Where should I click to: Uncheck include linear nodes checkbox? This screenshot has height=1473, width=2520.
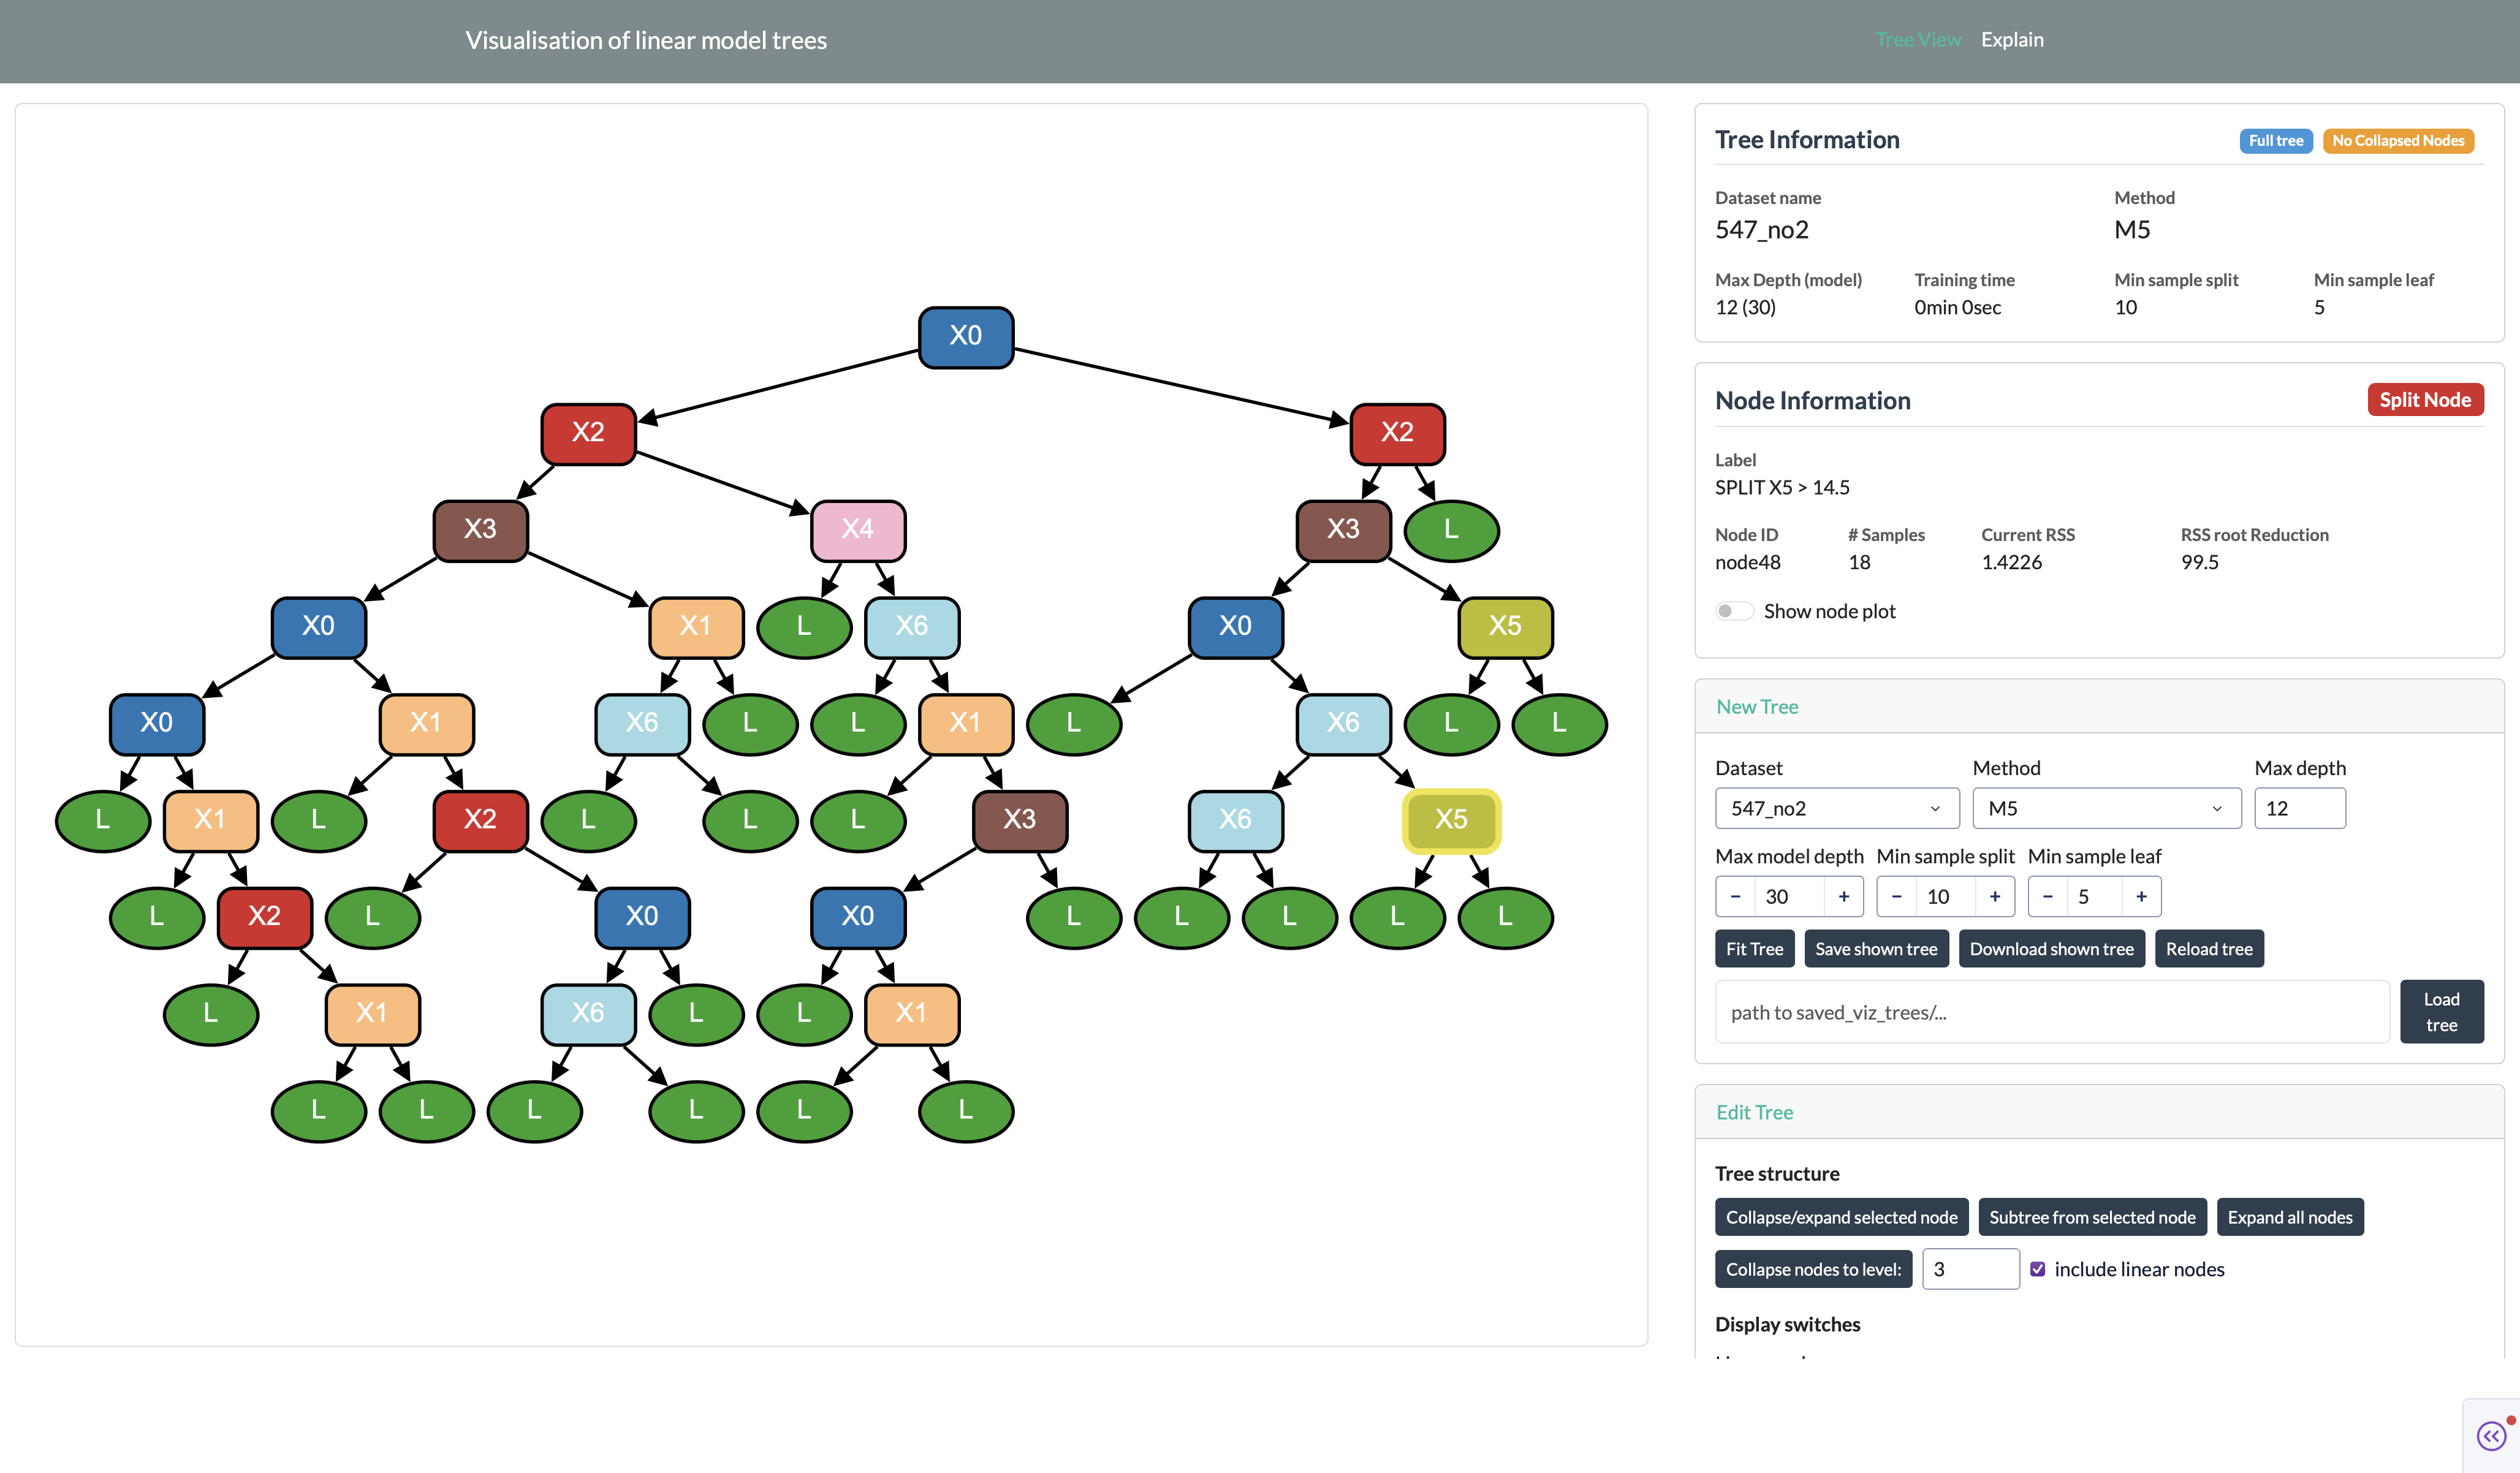[x=2037, y=1269]
